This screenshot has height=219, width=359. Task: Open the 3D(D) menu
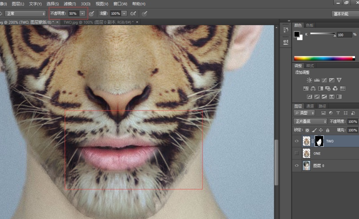[86, 4]
